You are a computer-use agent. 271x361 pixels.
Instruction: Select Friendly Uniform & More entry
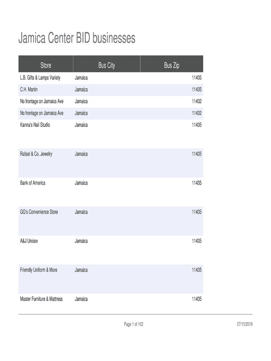pos(39,270)
